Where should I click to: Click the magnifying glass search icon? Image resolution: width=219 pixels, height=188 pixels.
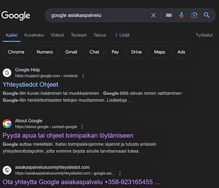tap(207, 15)
